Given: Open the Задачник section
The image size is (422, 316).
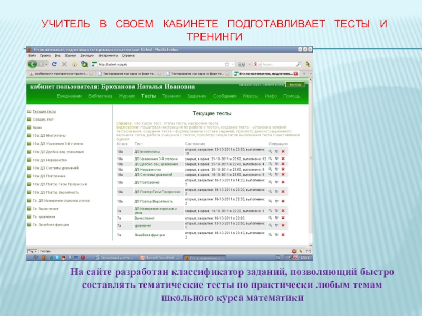Looking at the screenshot, I should (x=197, y=96).
